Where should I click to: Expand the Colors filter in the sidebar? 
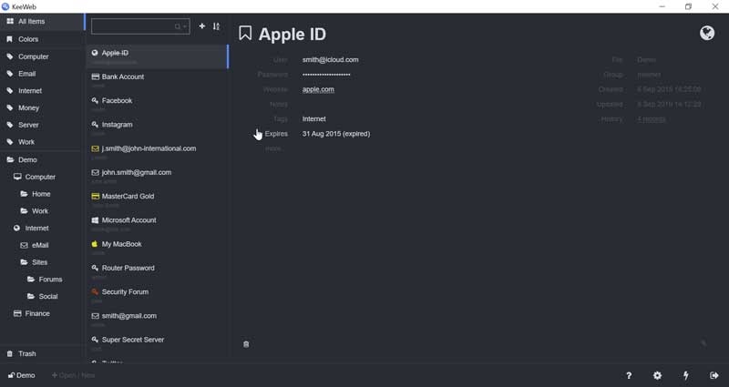(x=28, y=39)
